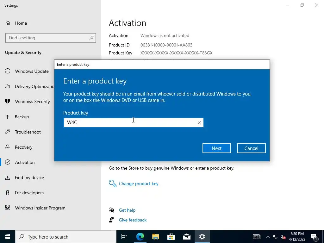Screen dimensions: 324x243
Task: Click the Recovery icon
Action: [8, 147]
